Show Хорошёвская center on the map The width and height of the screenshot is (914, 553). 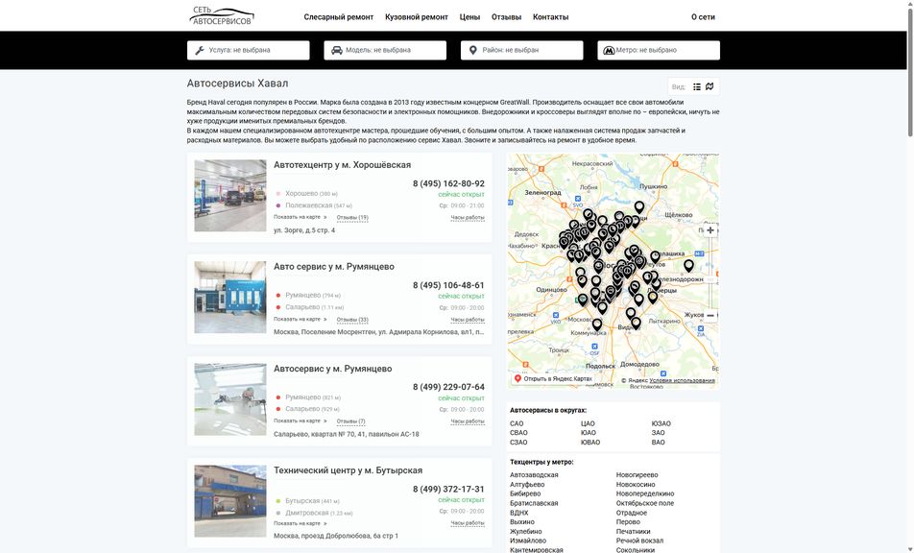pos(301,217)
